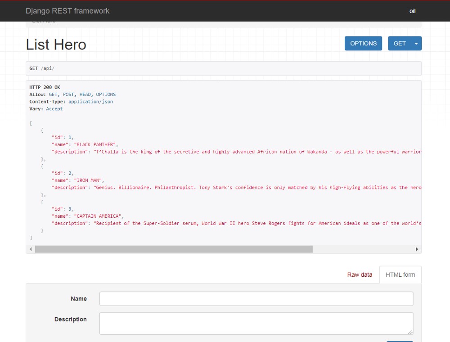Click the "CAPTAIN AMERICA" name value
Screen dimensions: 450x342
click(x=98, y=216)
